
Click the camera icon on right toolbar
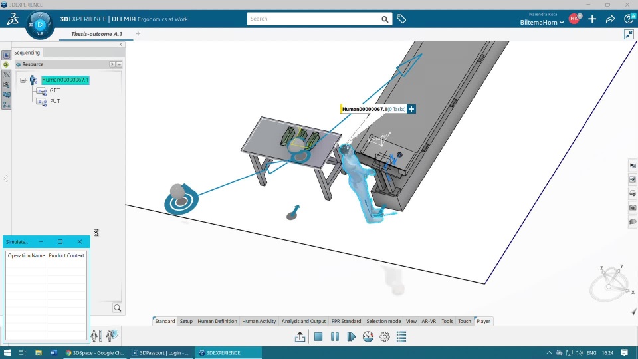632,207
